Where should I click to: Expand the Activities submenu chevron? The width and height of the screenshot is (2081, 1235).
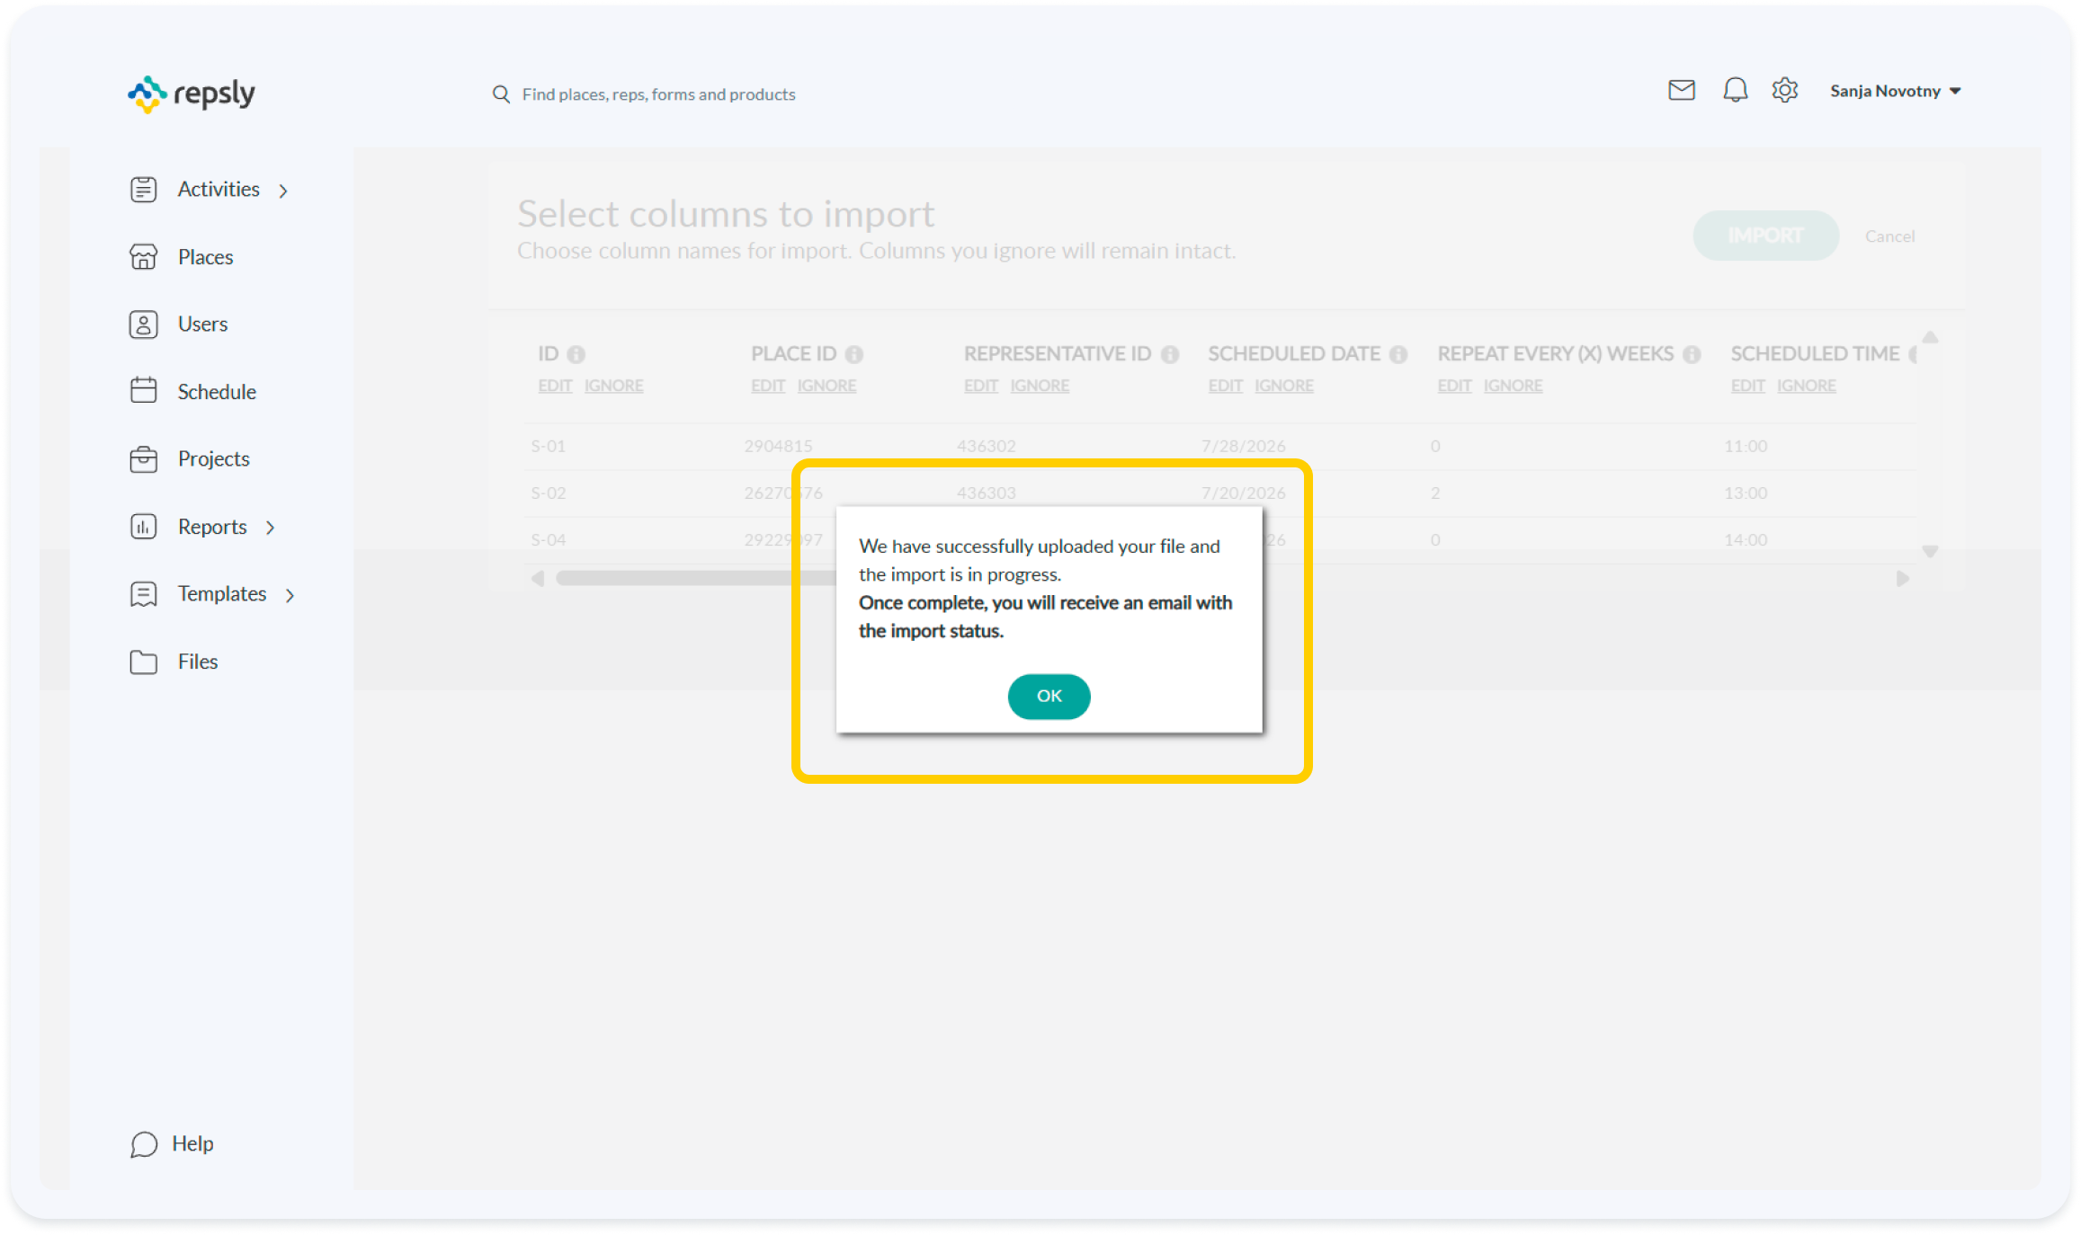[x=283, y=191]
